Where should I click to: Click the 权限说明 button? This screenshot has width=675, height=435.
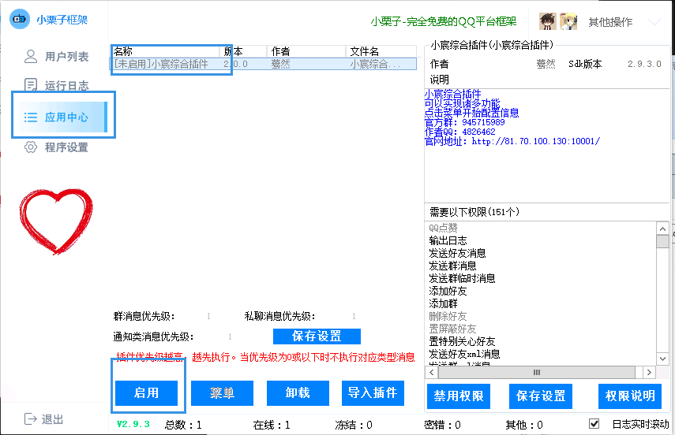(630, 396)
